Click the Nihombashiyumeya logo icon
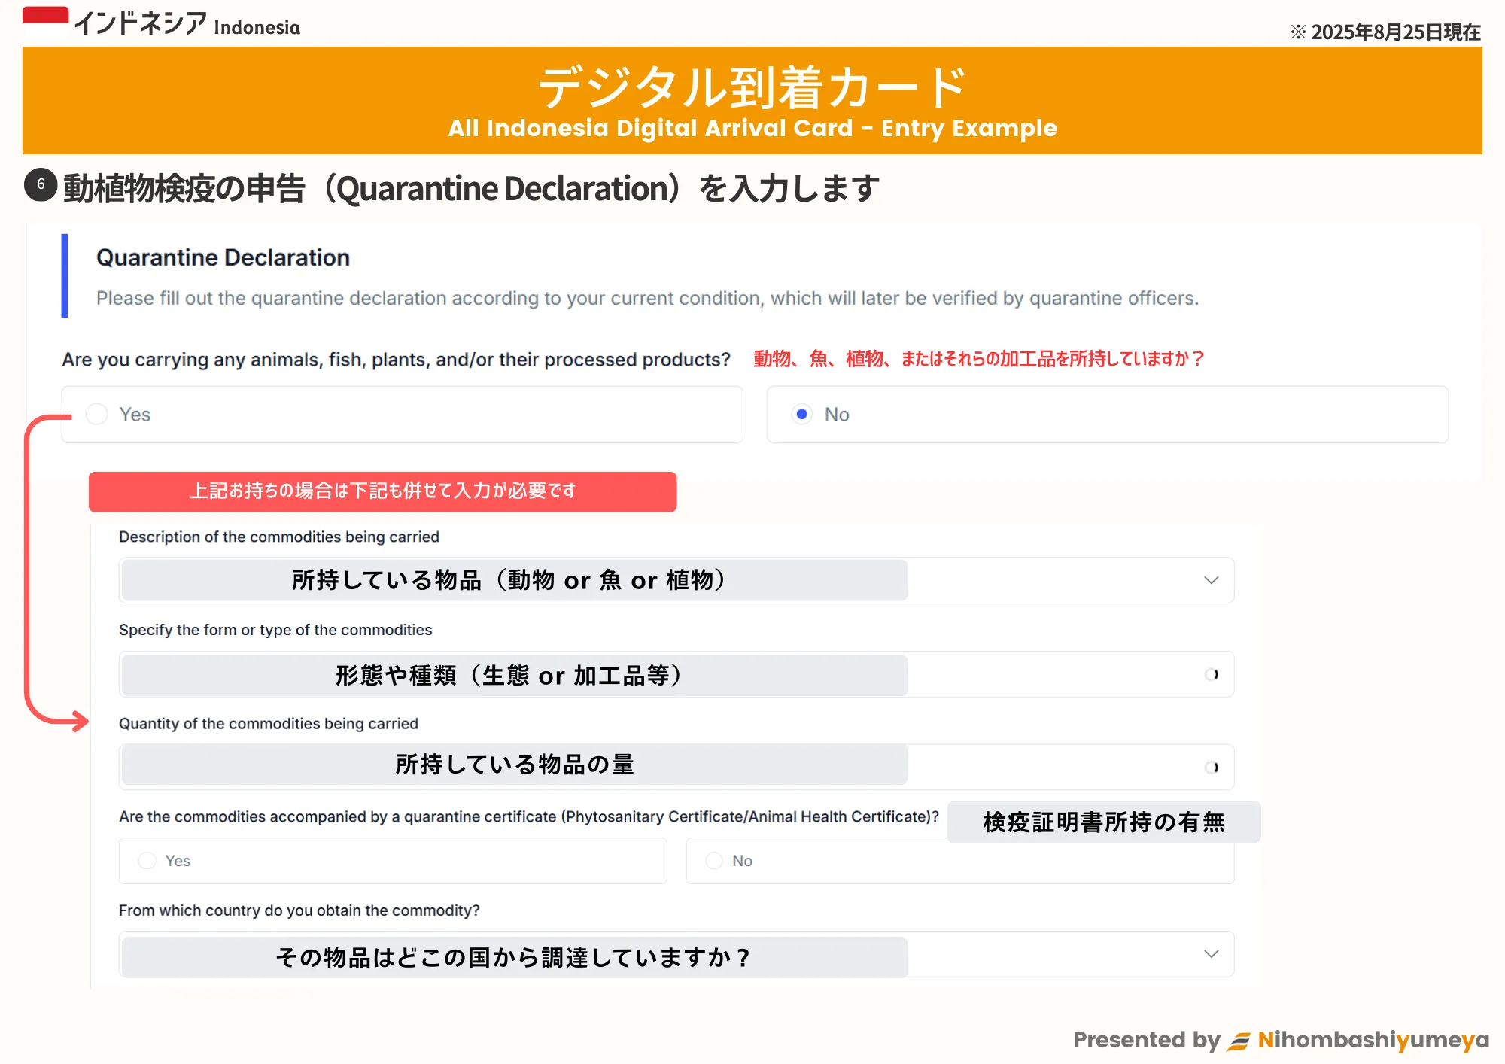Screen dimensions: 1505x1064 (x=1239, y=1041)
